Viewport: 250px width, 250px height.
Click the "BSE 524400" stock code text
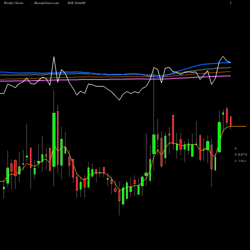pyautogui.click(x=76, y=3)
